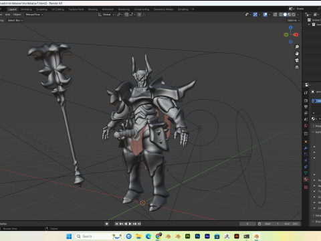This screenshot has height=241, width=321.
Task: Add a new workspace with plus
Action: (x=193, y=9)
